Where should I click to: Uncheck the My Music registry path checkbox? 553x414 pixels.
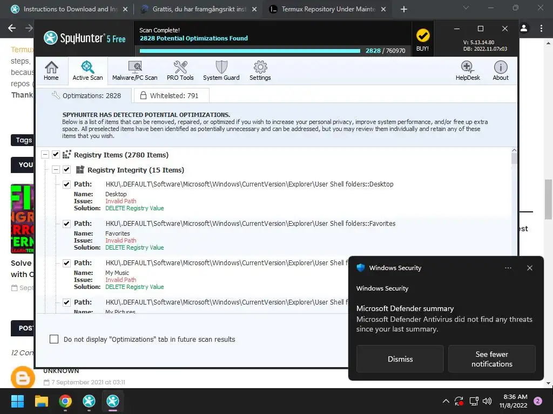(66, 263)
